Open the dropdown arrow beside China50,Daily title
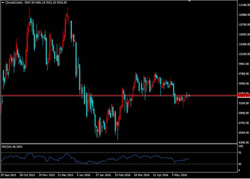This screenshot has width=250, height=179. tap(3, 3)
